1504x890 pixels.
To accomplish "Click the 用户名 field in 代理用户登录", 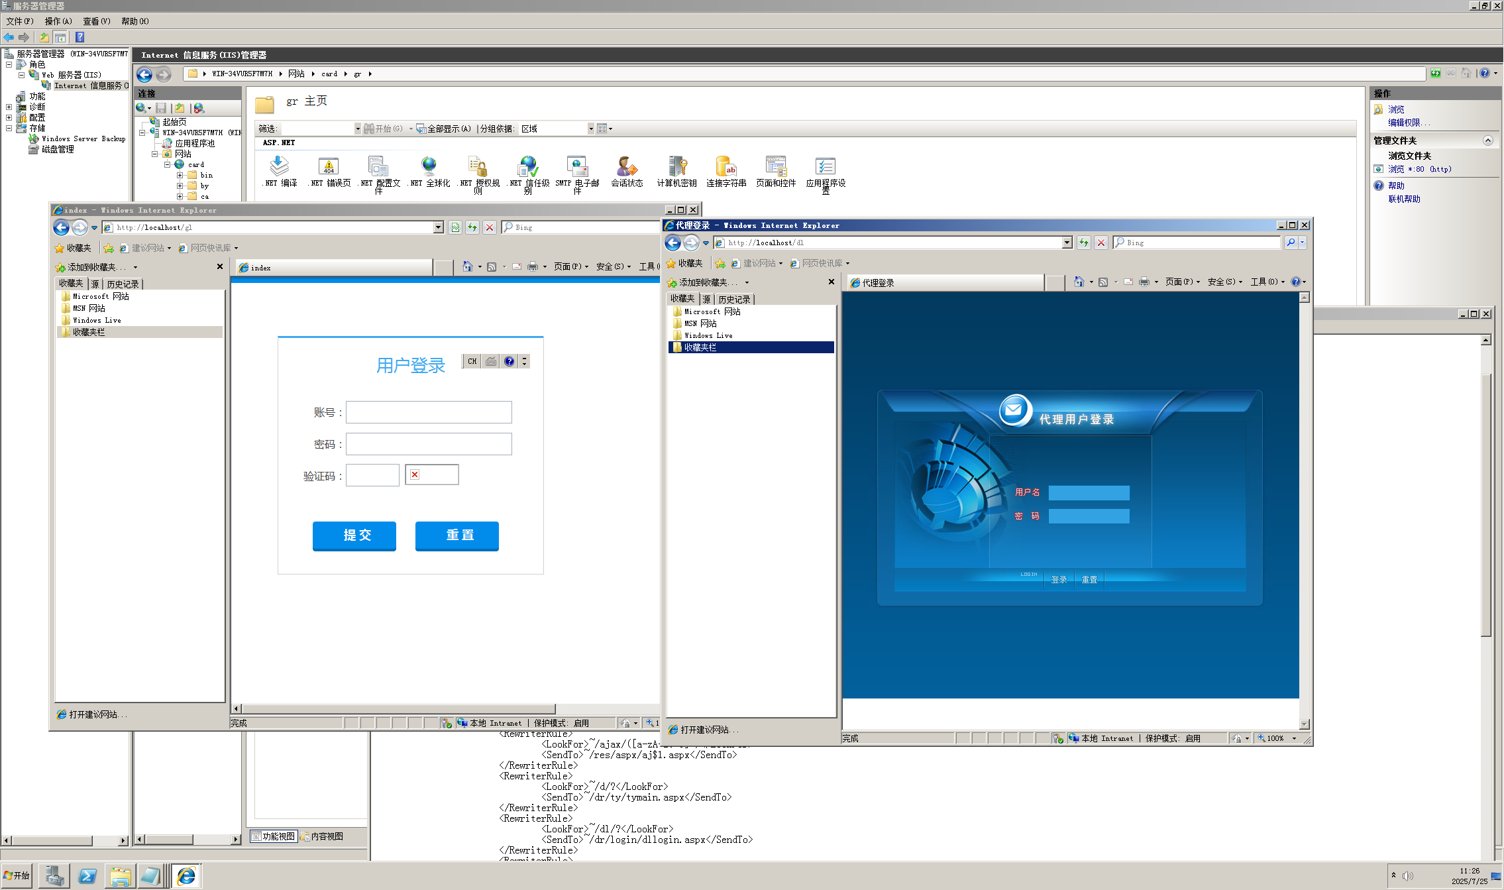I will [x=1089, y=492].
